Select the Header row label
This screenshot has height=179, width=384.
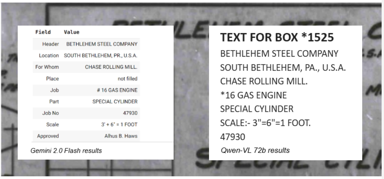(x=50, y=44)
